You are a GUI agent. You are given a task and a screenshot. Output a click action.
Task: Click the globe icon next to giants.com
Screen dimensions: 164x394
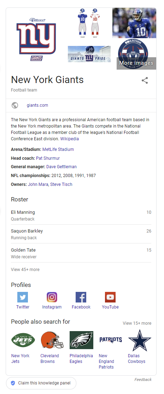pos(15,105)
